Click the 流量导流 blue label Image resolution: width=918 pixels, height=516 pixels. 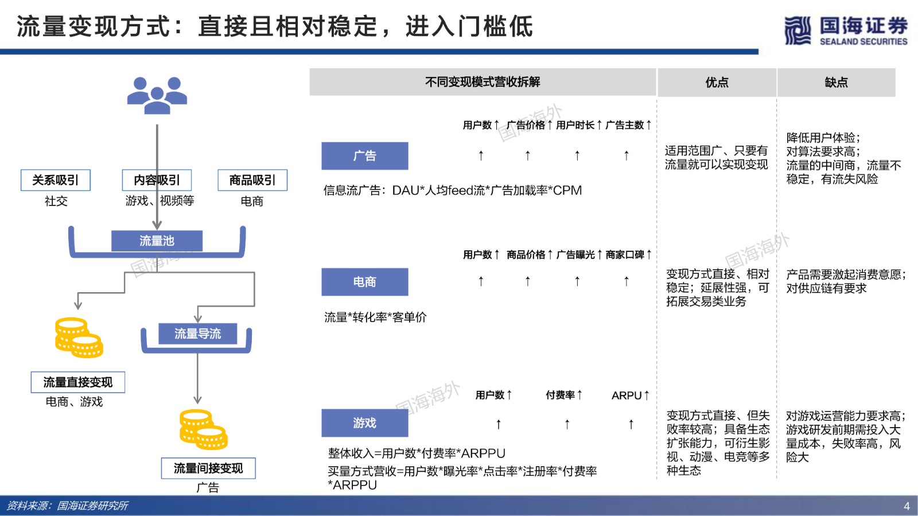pos(197,333)
